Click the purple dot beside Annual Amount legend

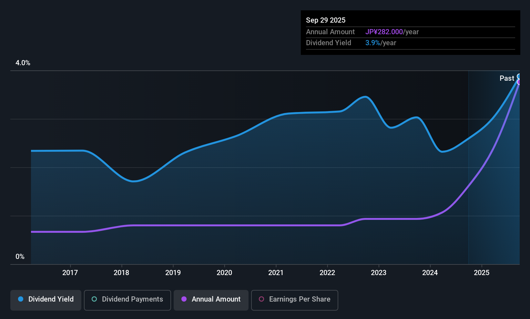(x=184, y=299)
